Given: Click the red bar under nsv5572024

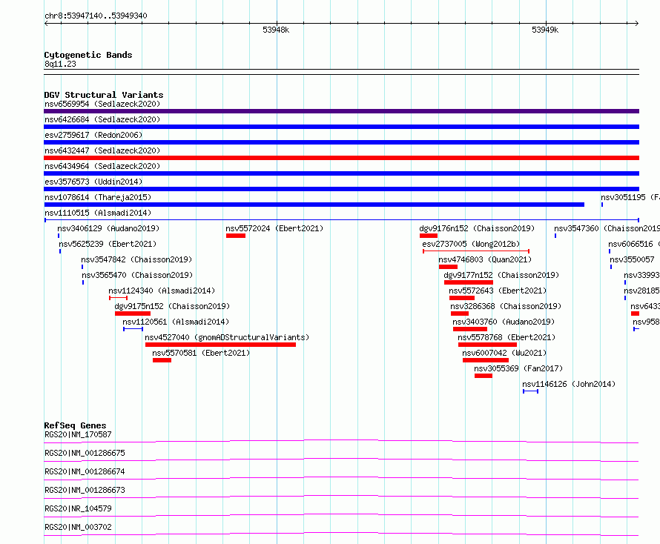Looking at the screenshot, I should point(236,236).
